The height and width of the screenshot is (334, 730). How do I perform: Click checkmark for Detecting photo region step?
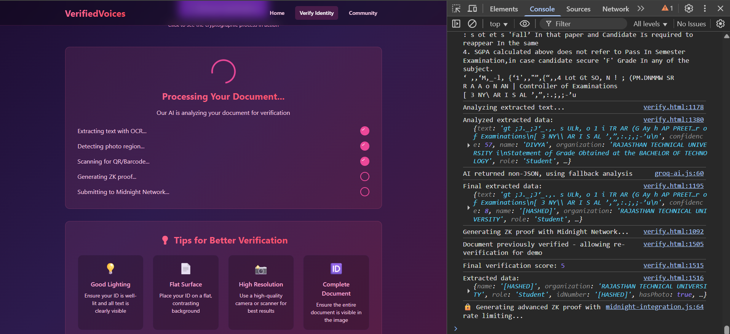click(365, 146)
